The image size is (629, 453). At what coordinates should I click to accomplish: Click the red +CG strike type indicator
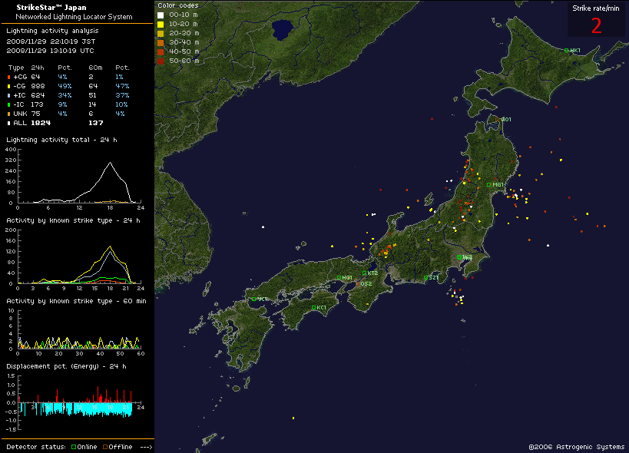point(9,77)
